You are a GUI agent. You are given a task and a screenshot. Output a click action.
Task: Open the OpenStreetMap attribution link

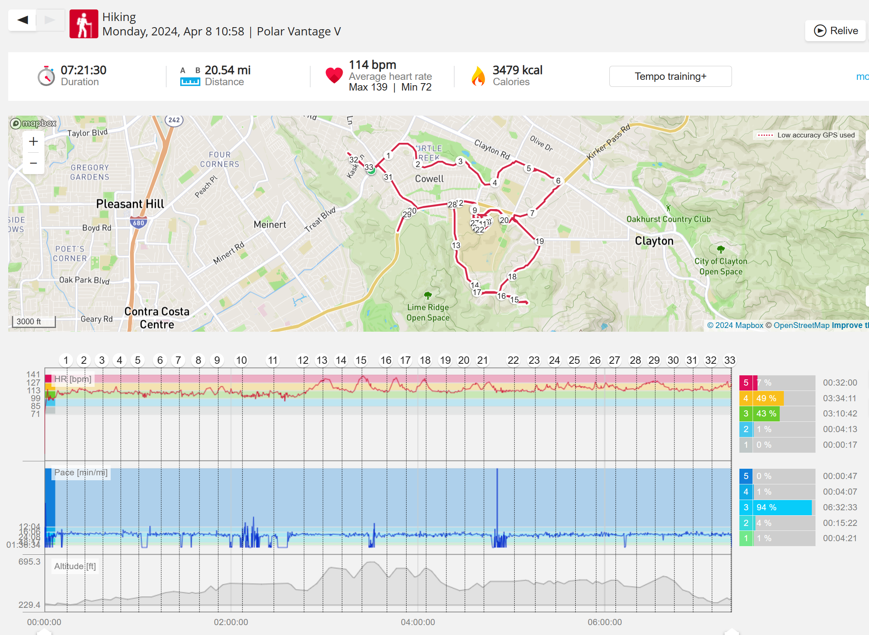[801, 326]
